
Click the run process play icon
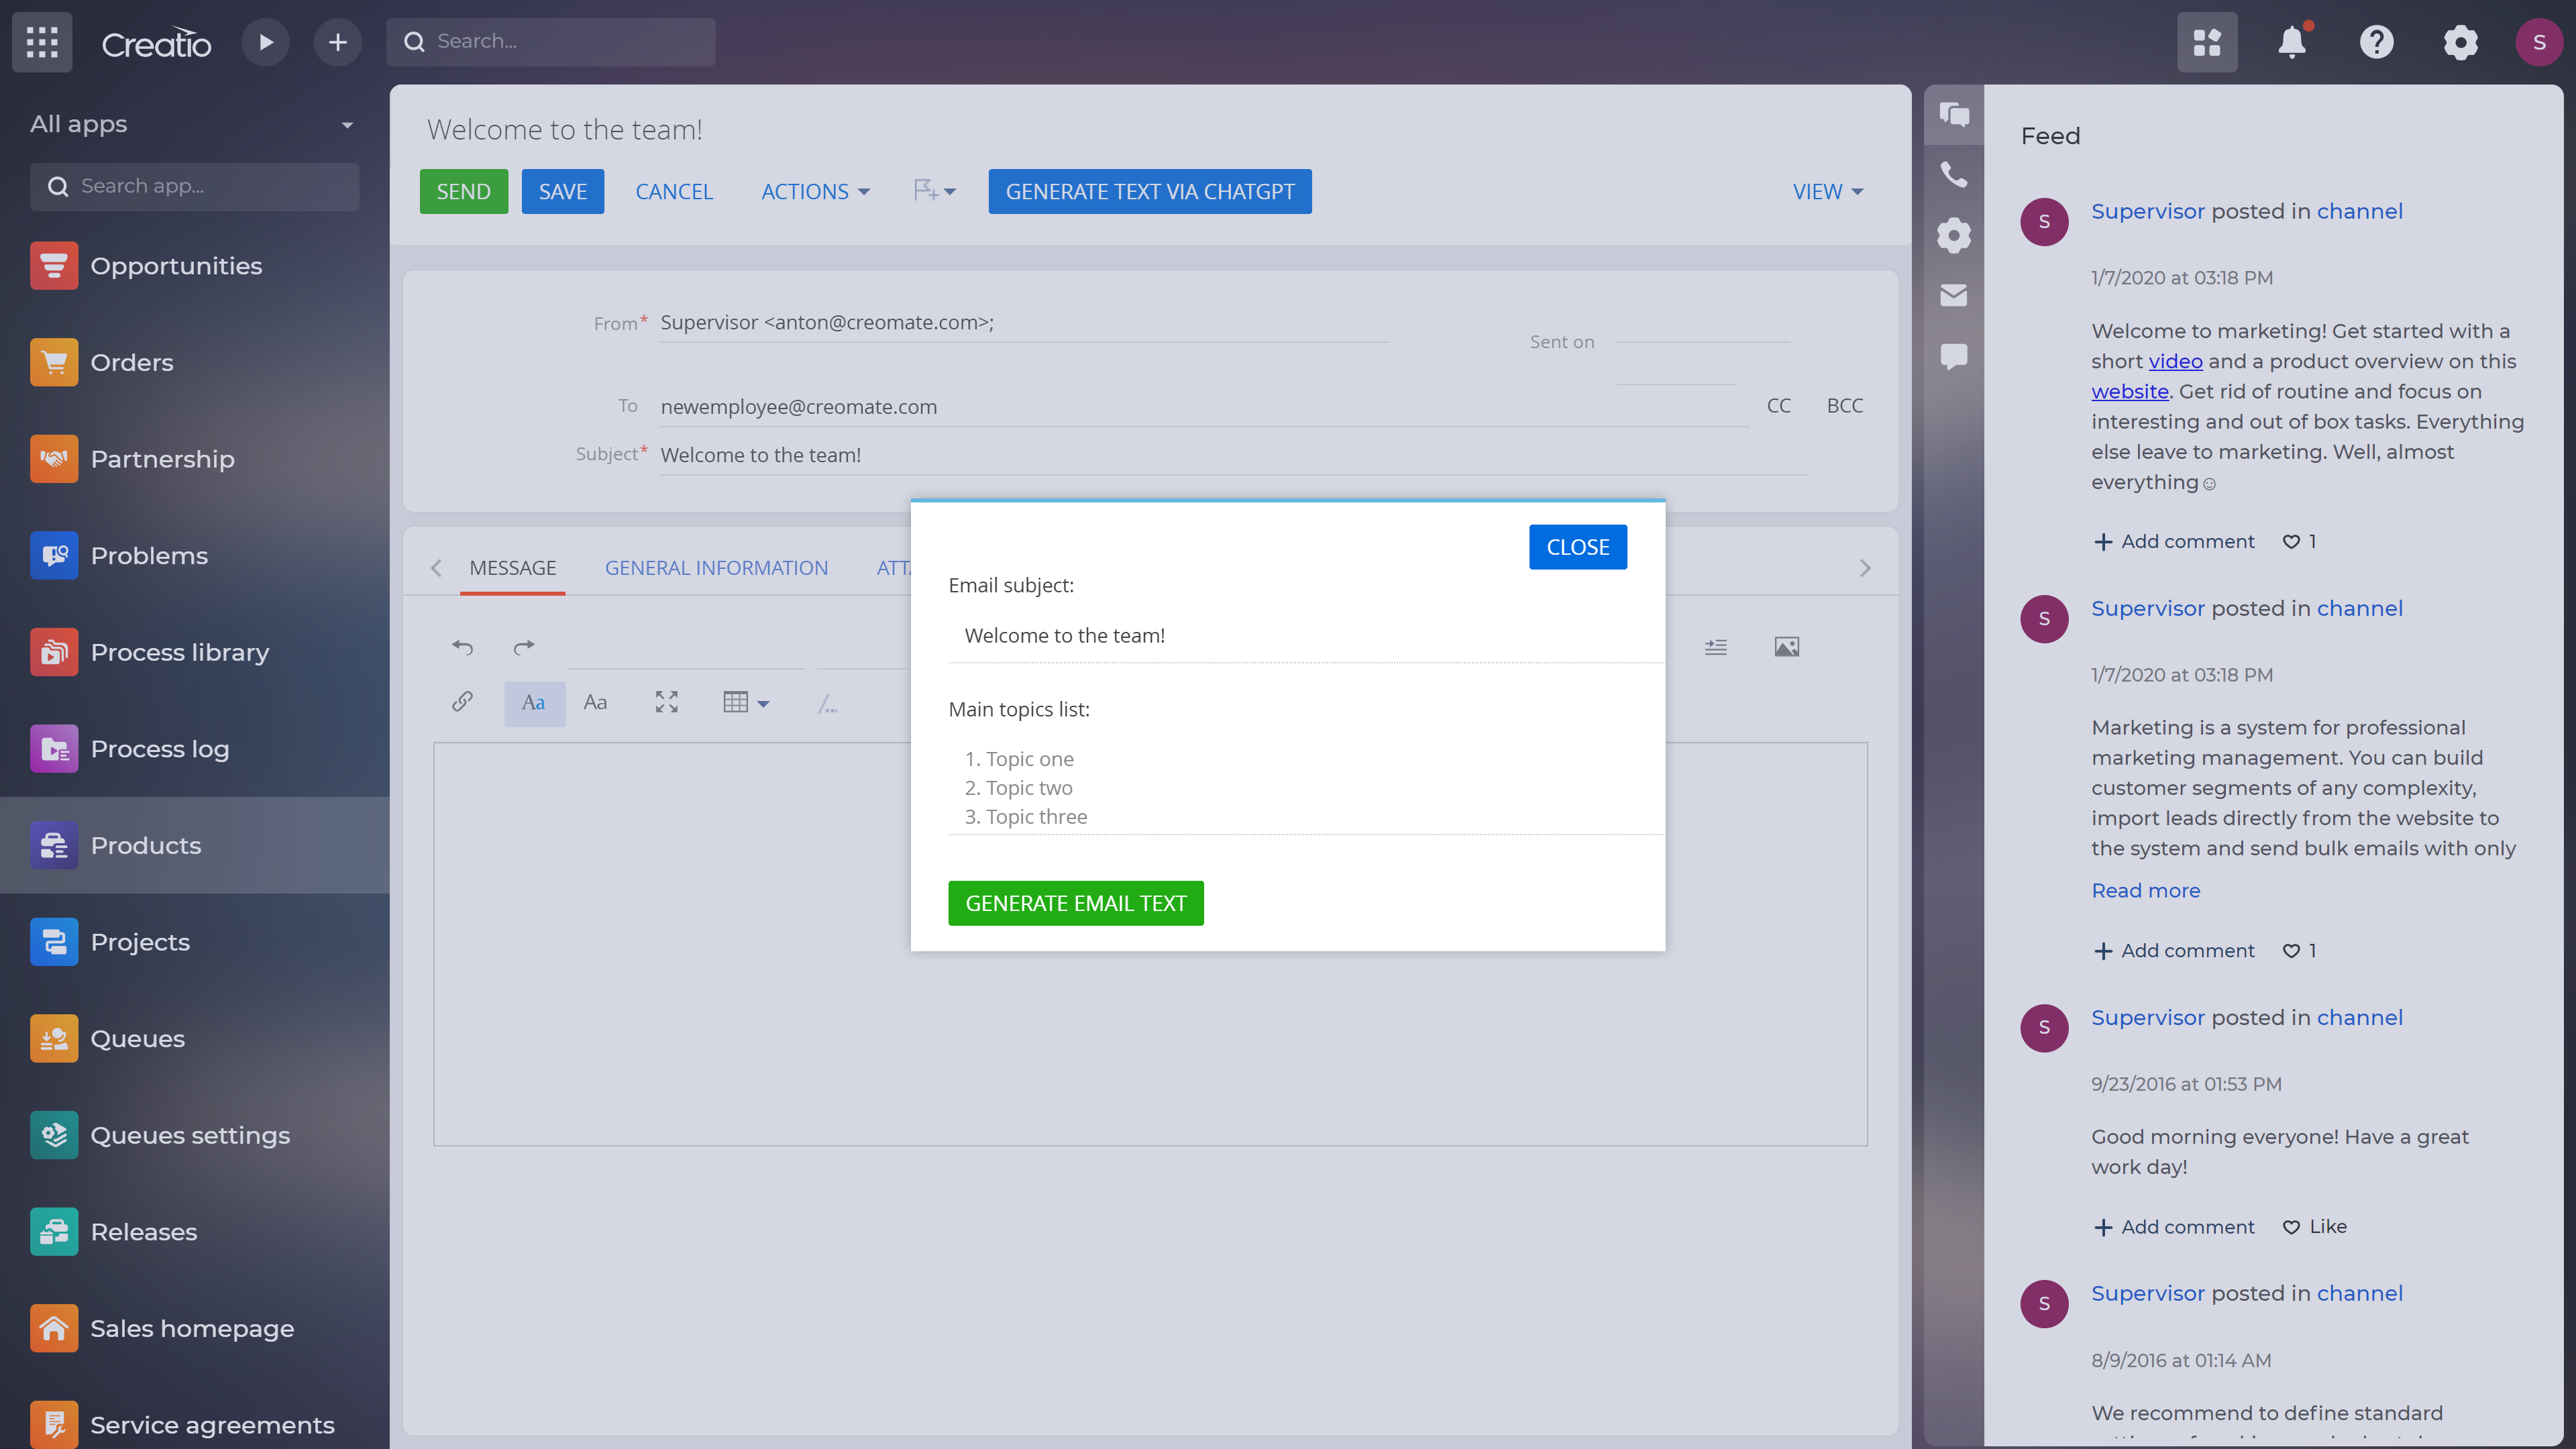[x=265, y=42]
